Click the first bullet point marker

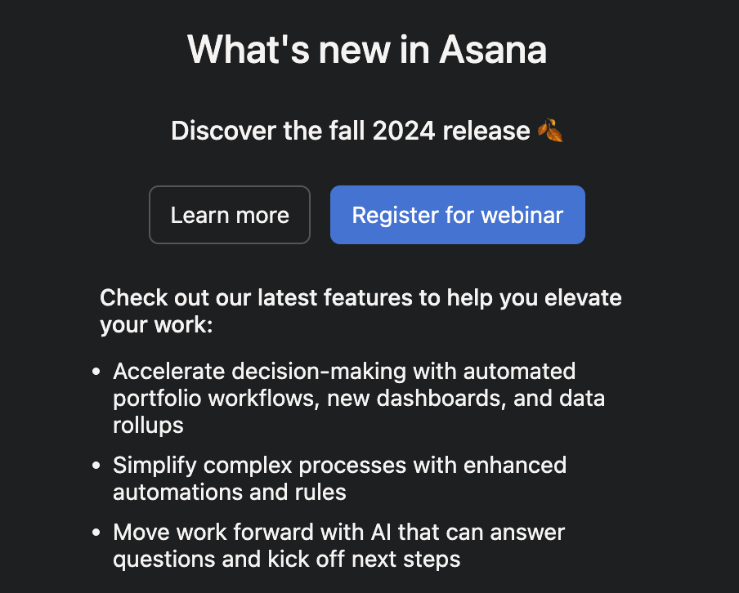[97, 370]
